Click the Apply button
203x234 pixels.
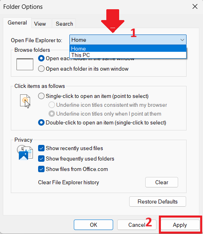tap(180, 225)
